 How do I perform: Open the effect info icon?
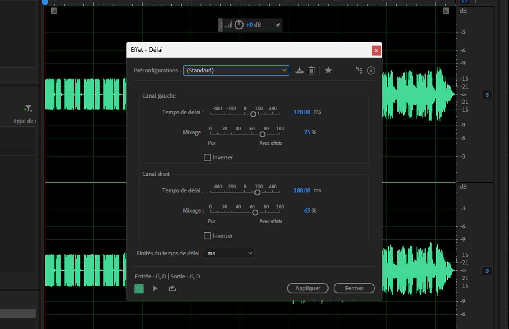(x=371, y=70)
